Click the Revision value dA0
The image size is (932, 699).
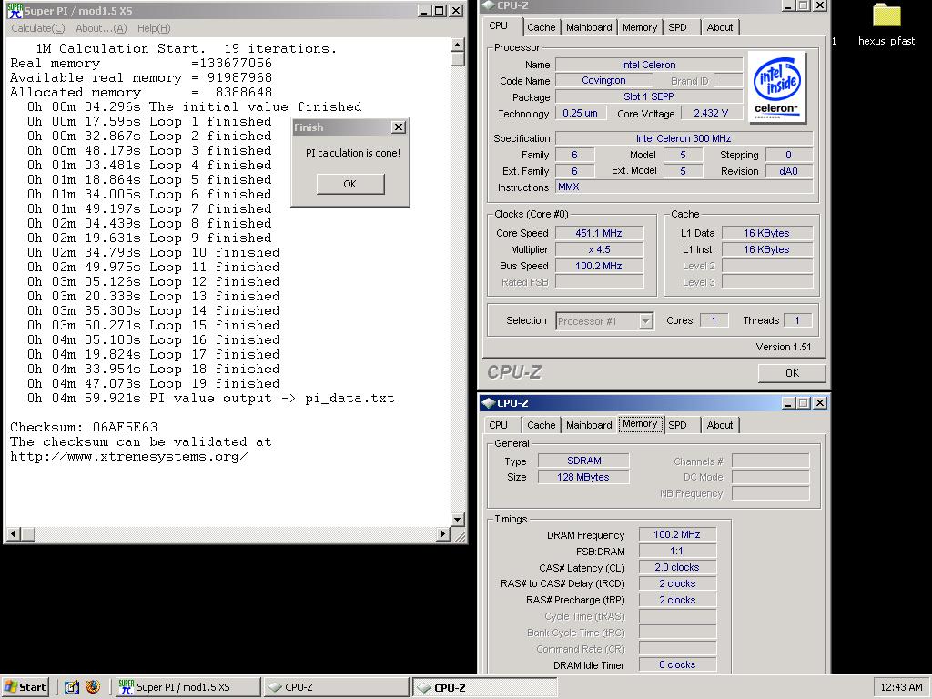click(x=789, y=171)
